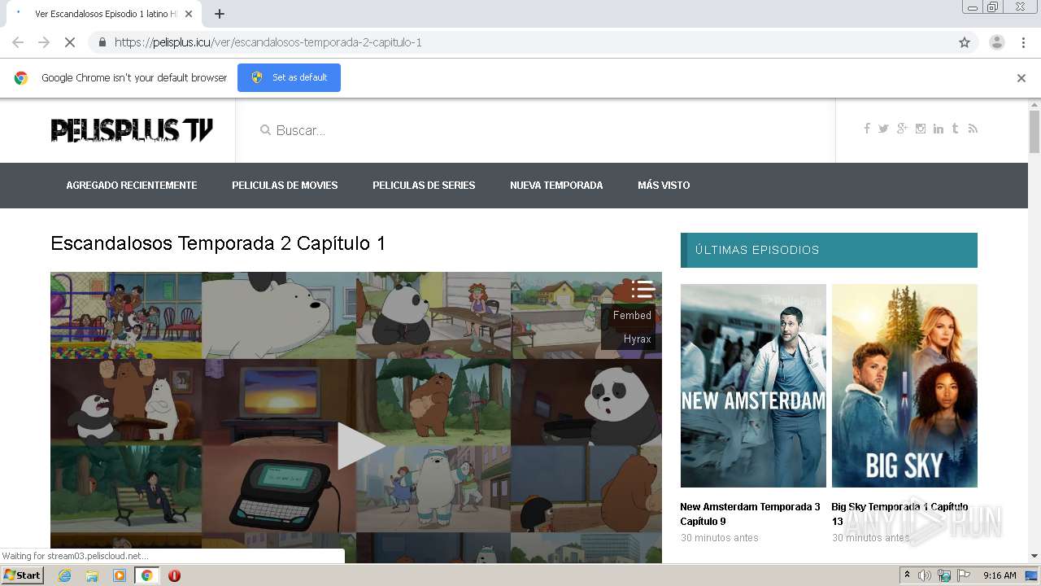This screenshot has height=586, width=1041.
Task: Click the volume icon in system tray
Action: pos(925,575)
